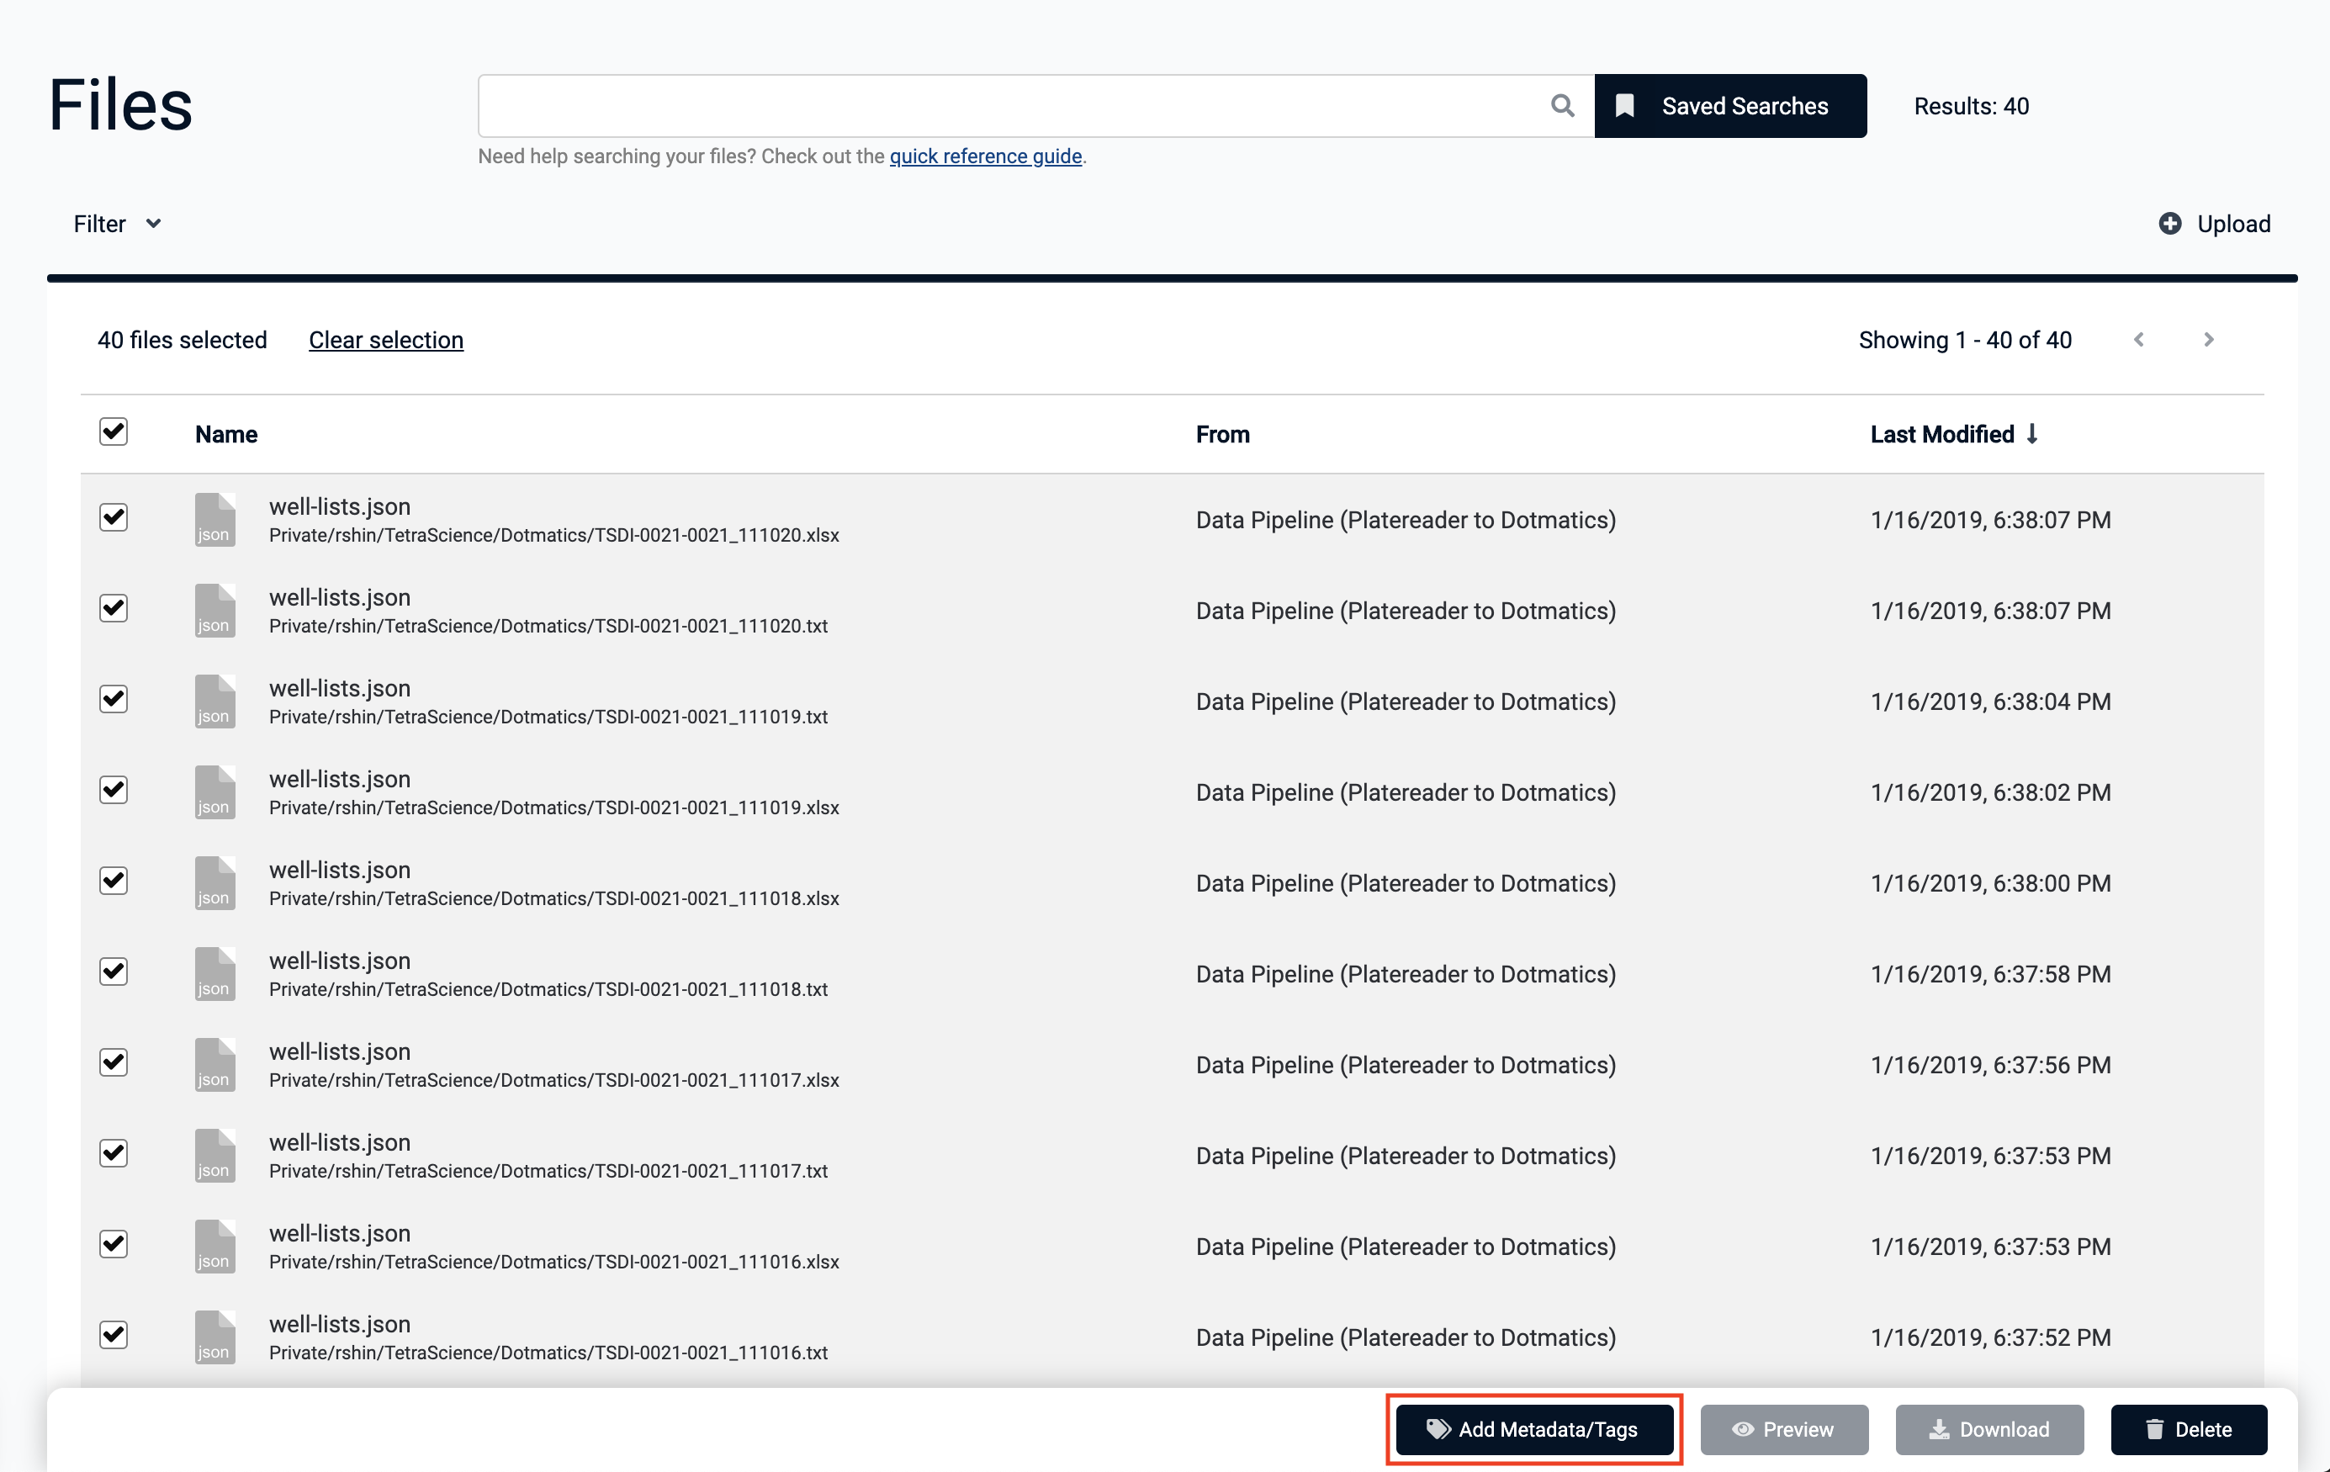Open Saved Searches via its bookmark icon
The image size is (2330, 1472).
click(x=1626, y=105)
